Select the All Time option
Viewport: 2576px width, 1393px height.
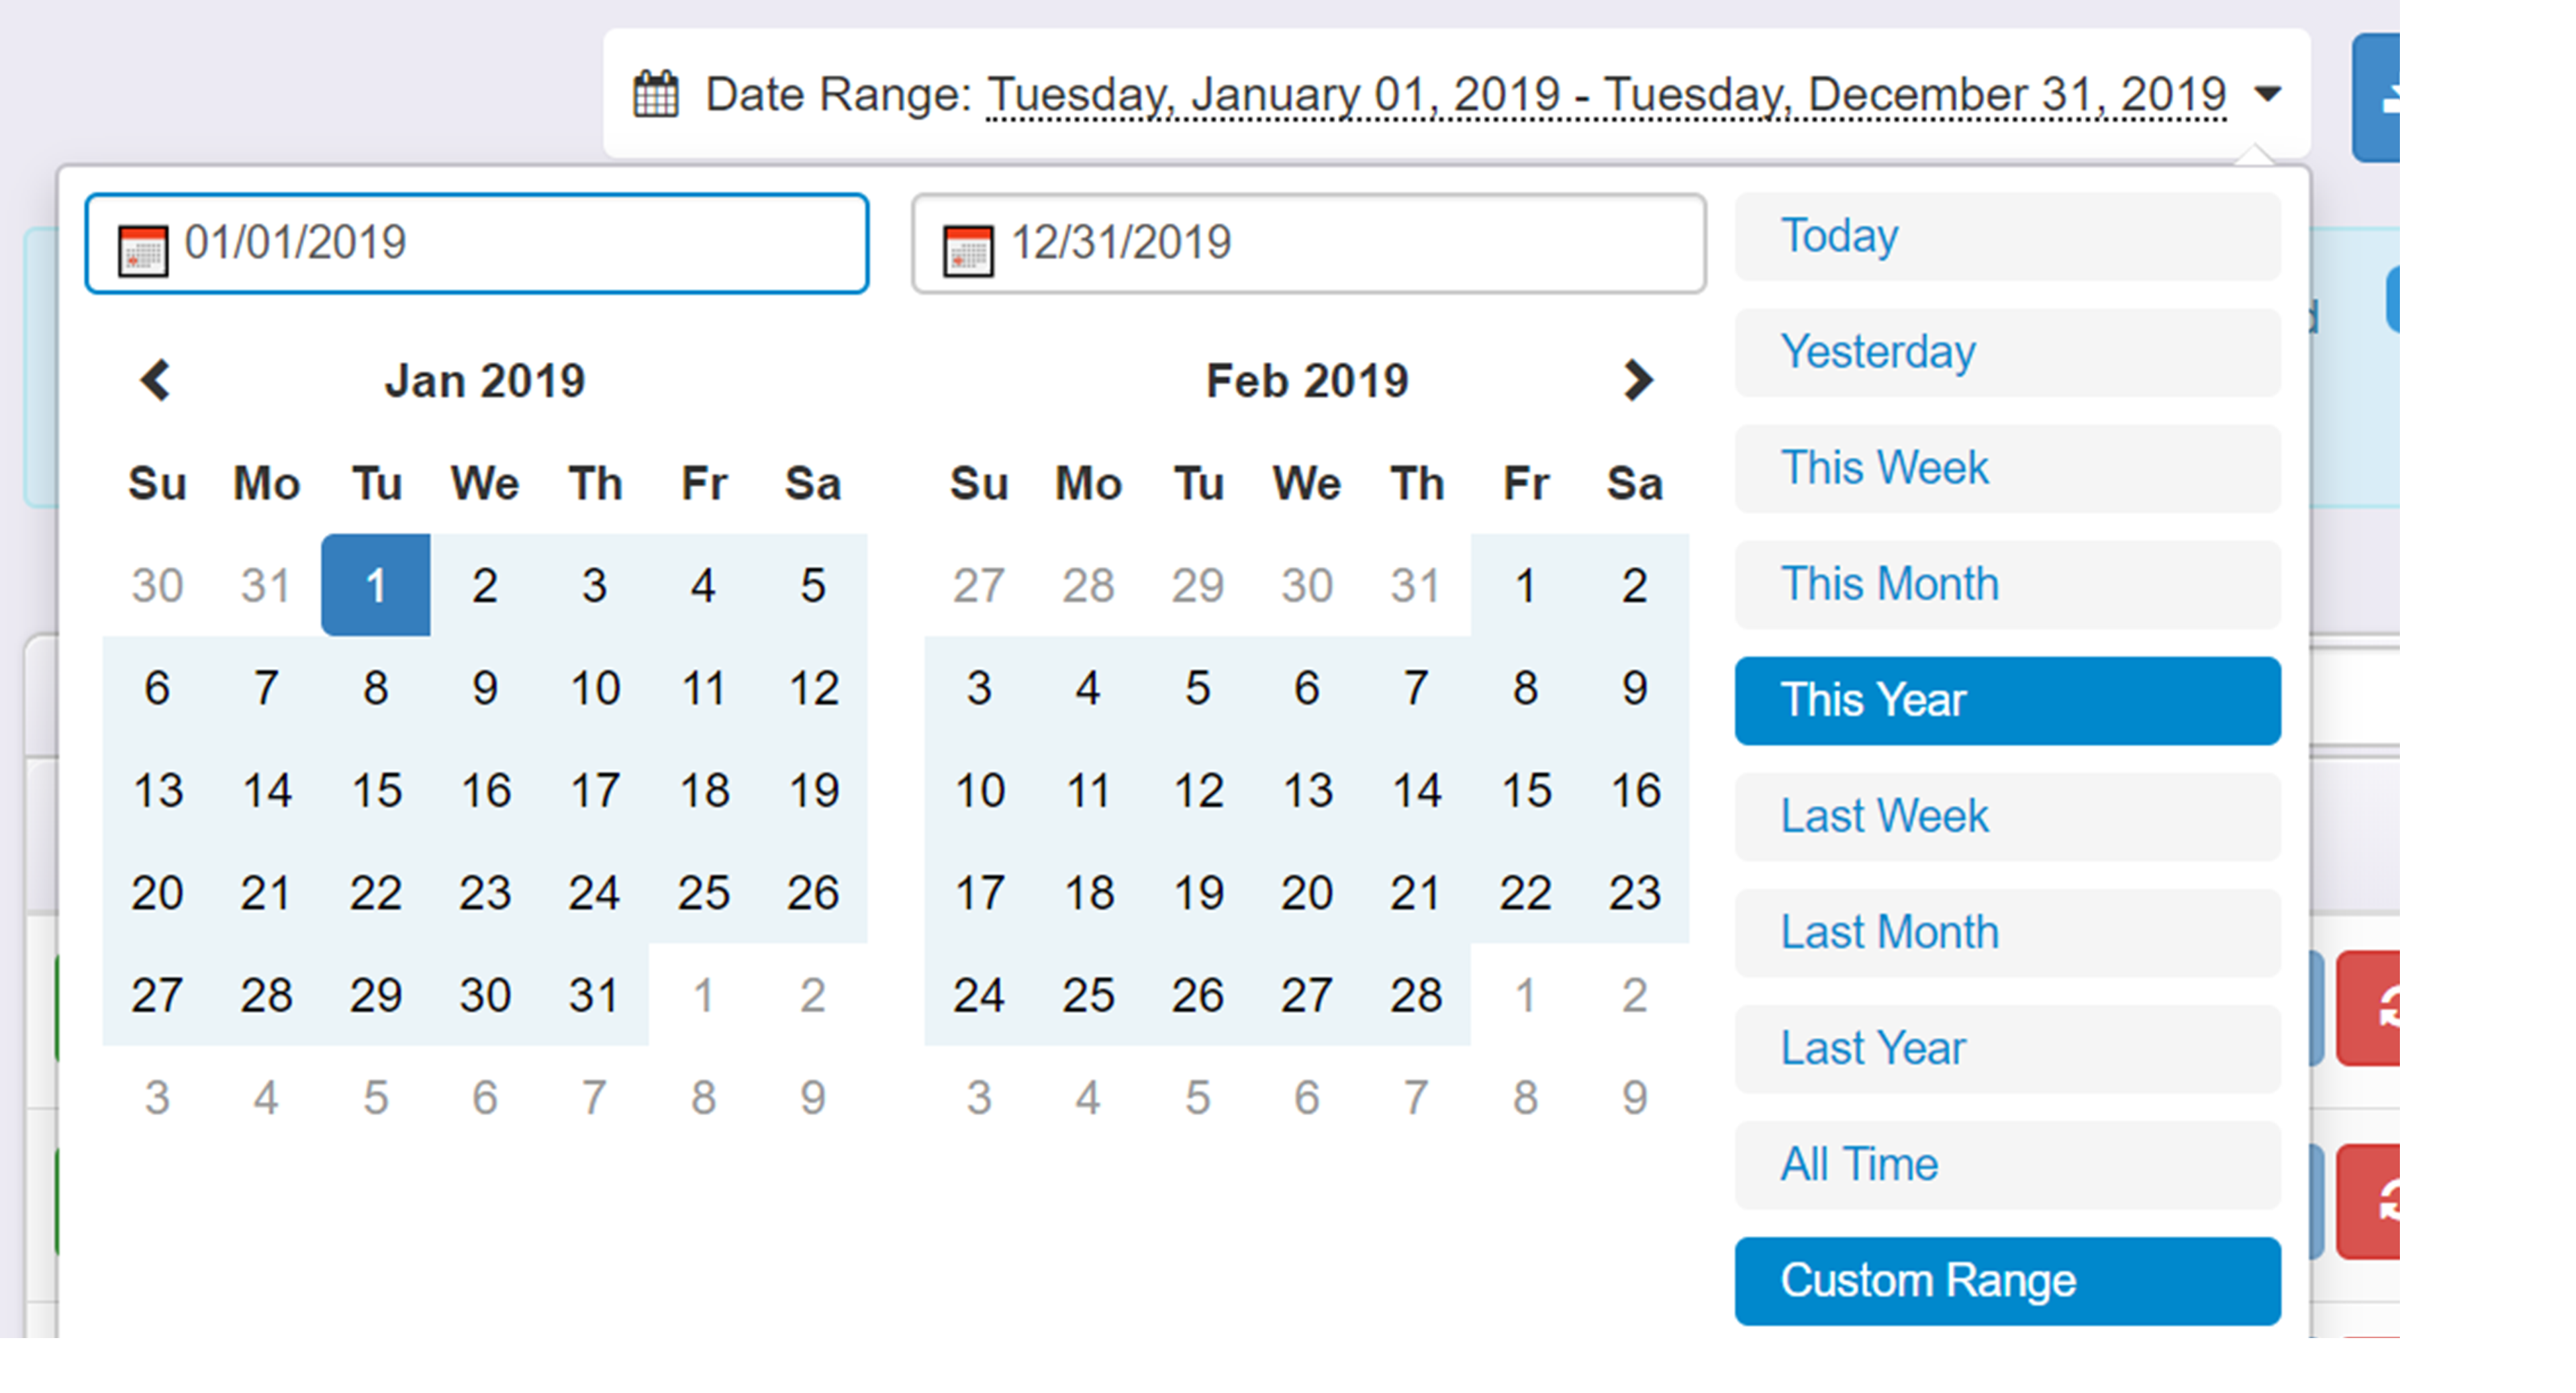pyautogui.click(x=2008, y=1165)
